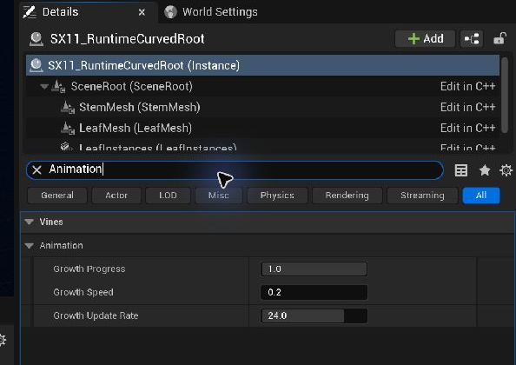This screenshot has width=516, height=365.
Task: Close the Details tab
Action: 142,12
